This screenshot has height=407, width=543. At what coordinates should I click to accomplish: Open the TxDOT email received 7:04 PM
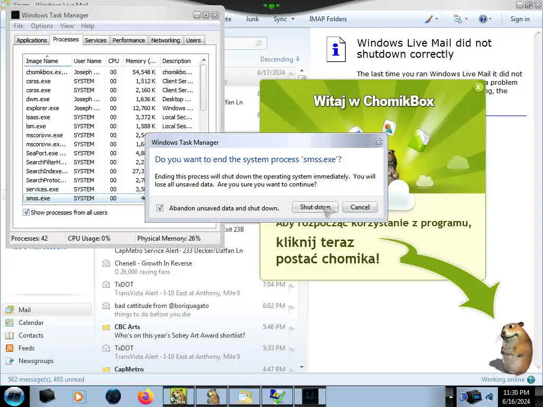tap(197, 289)
